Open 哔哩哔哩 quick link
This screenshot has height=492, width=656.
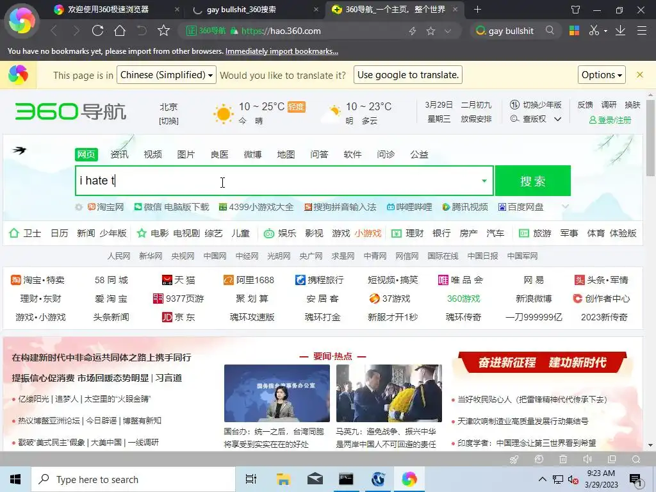coord(409,207)
